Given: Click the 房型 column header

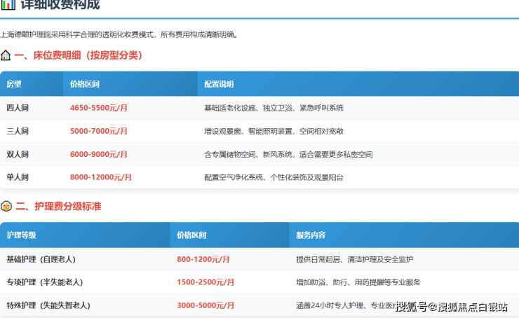Looking at the screenshot, I should (x=14, y=84).
